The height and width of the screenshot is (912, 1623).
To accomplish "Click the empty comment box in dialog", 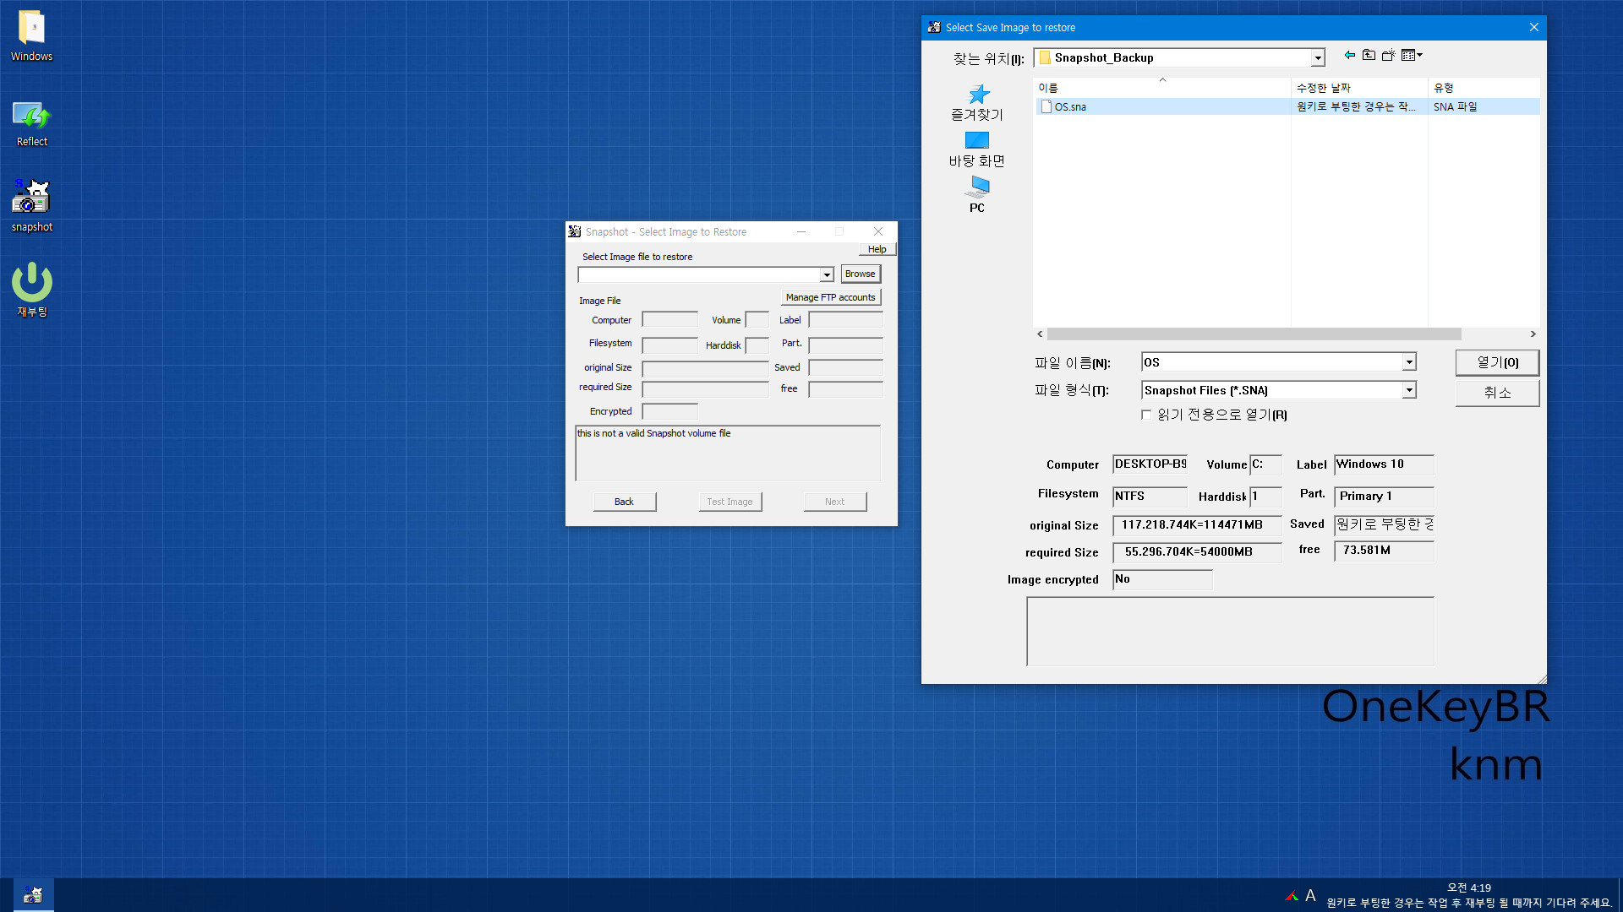I will (1231, 632).
